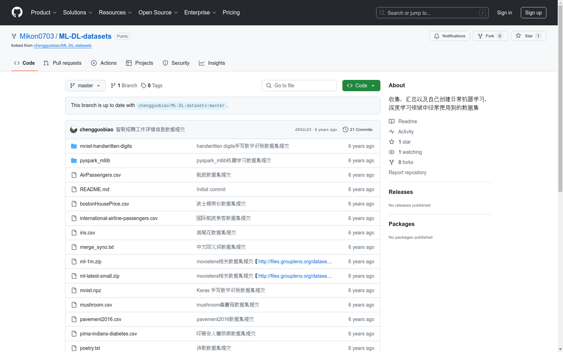Click the watching eye icon in About
The width and height of the screenshot is (563, 352).
tap(392, 152)
